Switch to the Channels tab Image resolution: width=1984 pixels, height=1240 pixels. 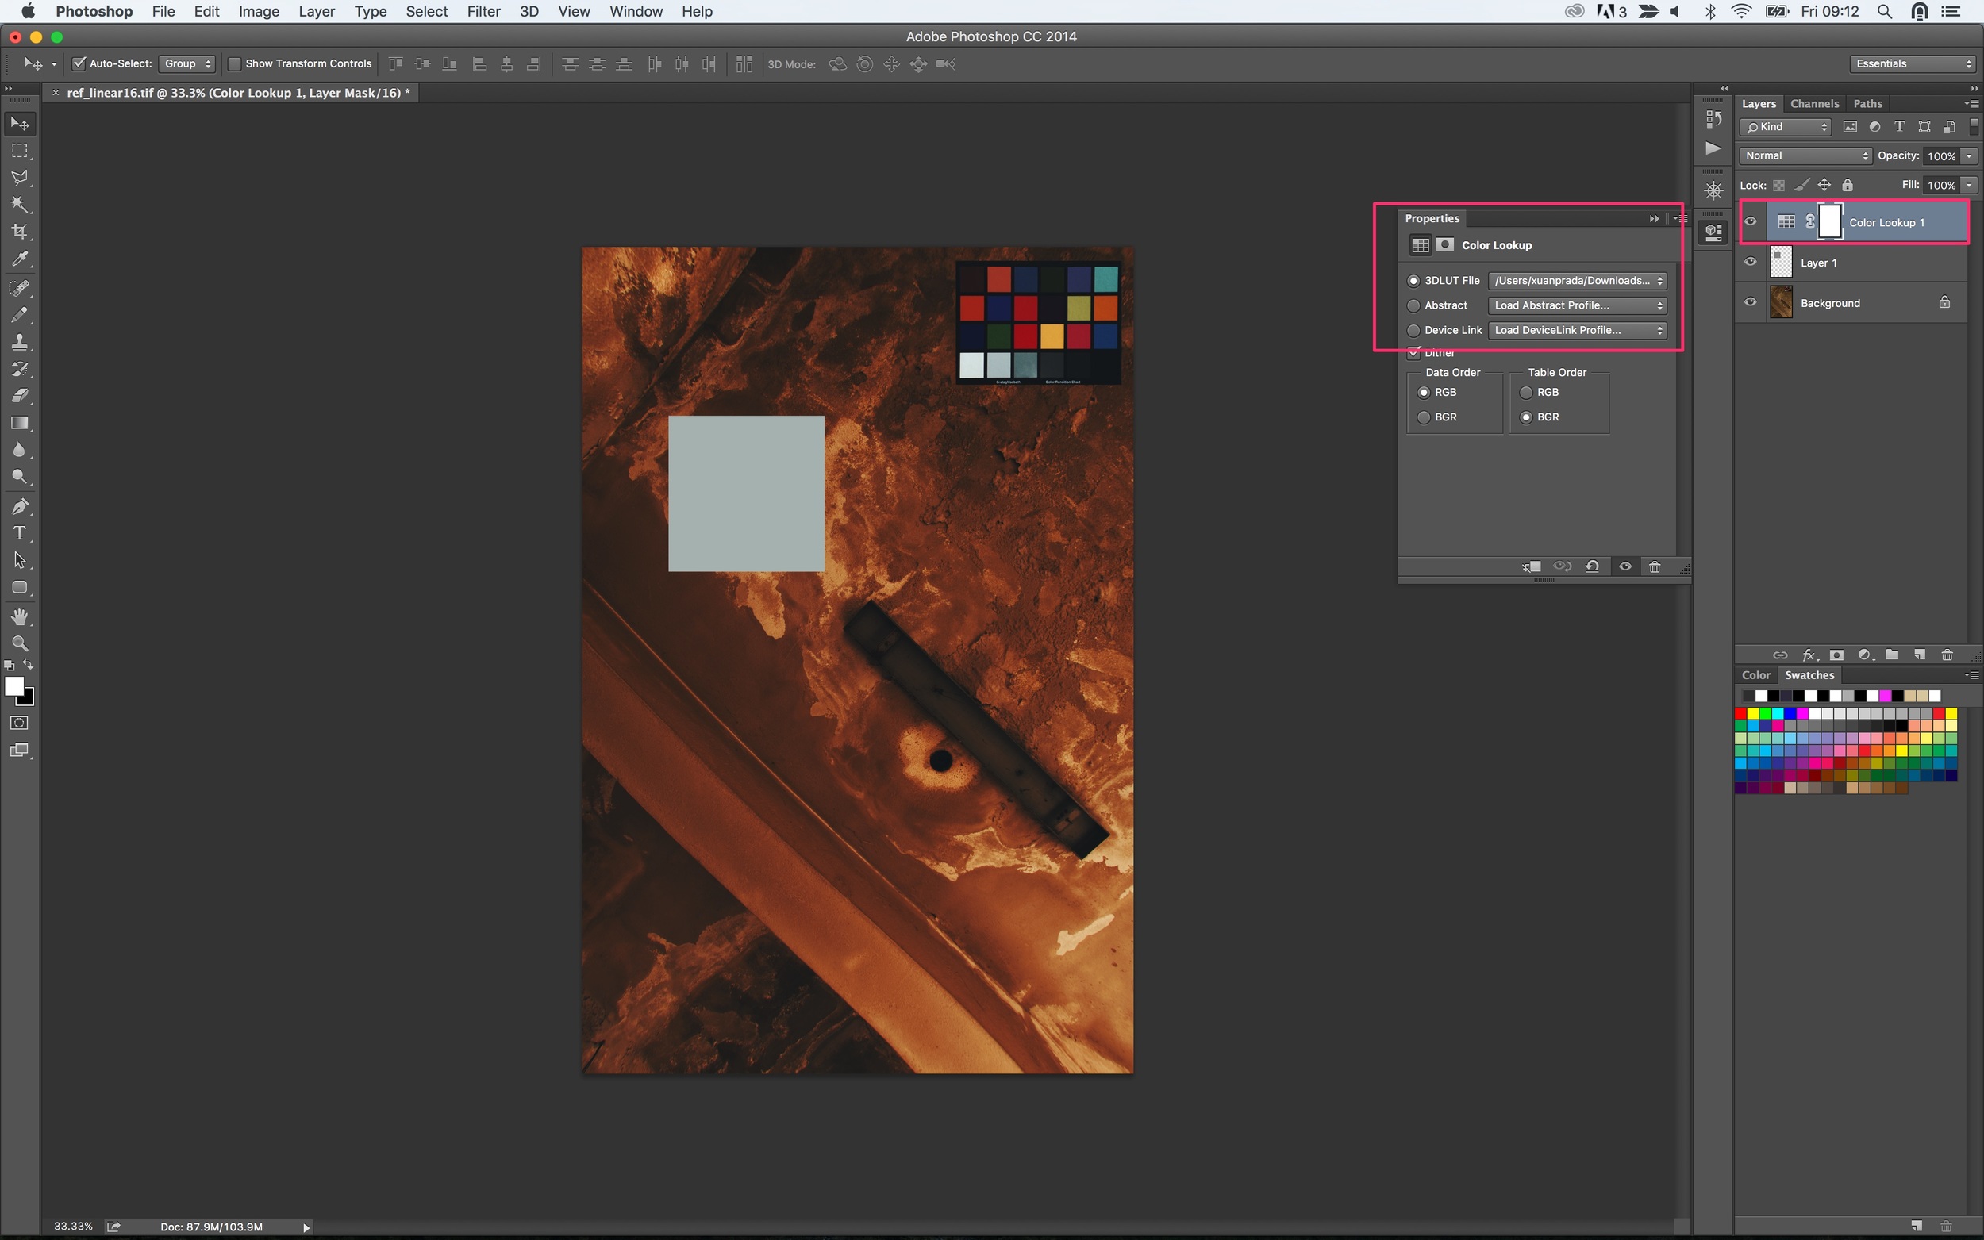pos(1814,103)
